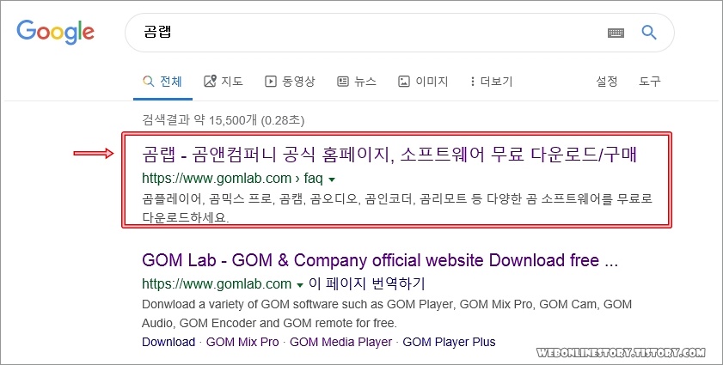
Task: Open the 곰랩 - 곰앤컴퍼니 공식 홈페이지 result
Action: (389, 155)
